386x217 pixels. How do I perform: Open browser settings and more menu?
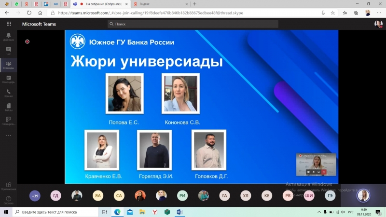point(379,13)
